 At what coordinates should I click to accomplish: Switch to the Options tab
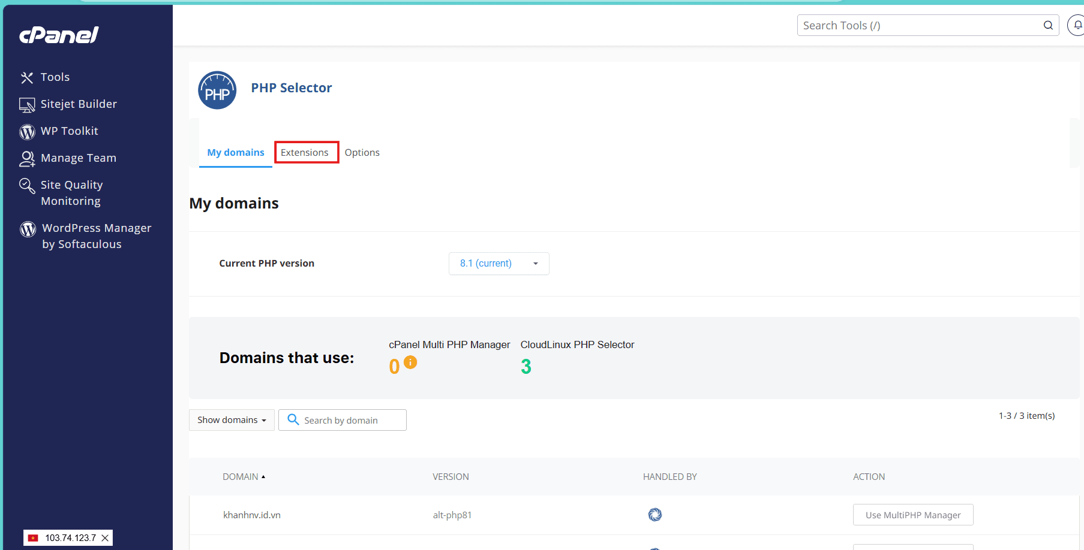tap(362, 153)
